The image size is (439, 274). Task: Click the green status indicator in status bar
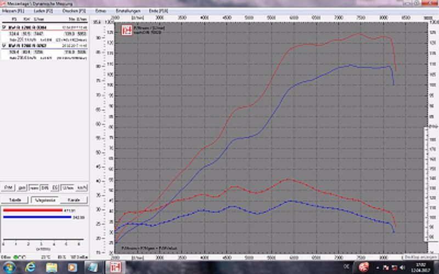coord(16,257)
